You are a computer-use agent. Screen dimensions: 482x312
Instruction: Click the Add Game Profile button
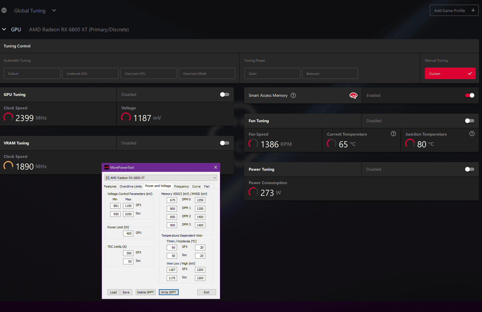coord(454,11)
